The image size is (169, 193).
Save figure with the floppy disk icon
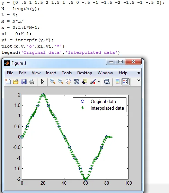24,82
